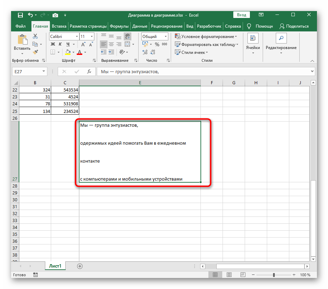The width and height of the screenshot is (328, 289).
Task: Click the Поделиться share button
Action: (294, 26)
